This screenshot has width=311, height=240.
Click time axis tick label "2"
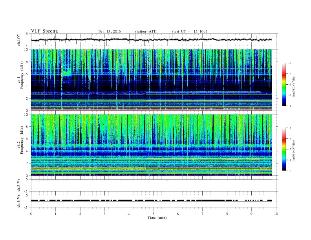coord(80,214)
